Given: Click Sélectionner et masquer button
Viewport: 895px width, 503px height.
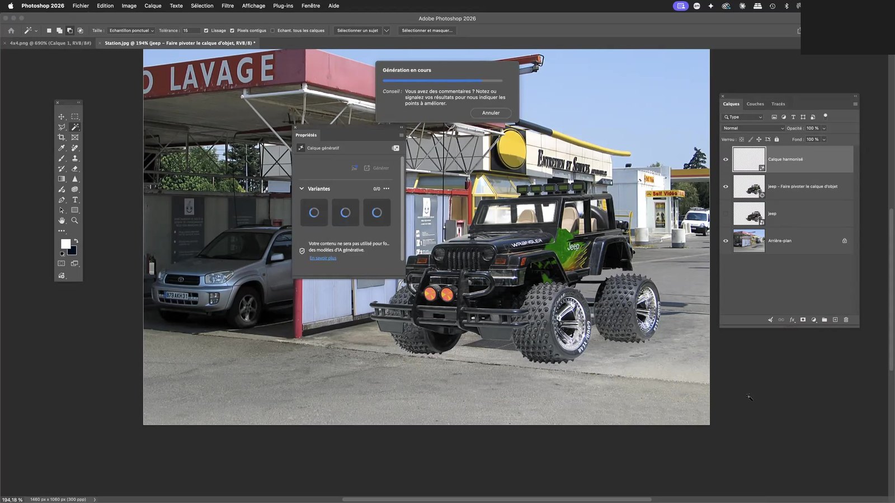Looking at the screenshot, I should pyautogui.click(x=427, y=31).
